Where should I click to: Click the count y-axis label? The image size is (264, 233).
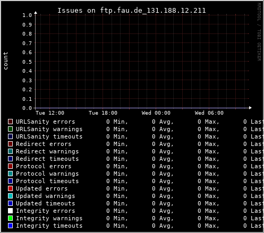[x=6, y=61]
